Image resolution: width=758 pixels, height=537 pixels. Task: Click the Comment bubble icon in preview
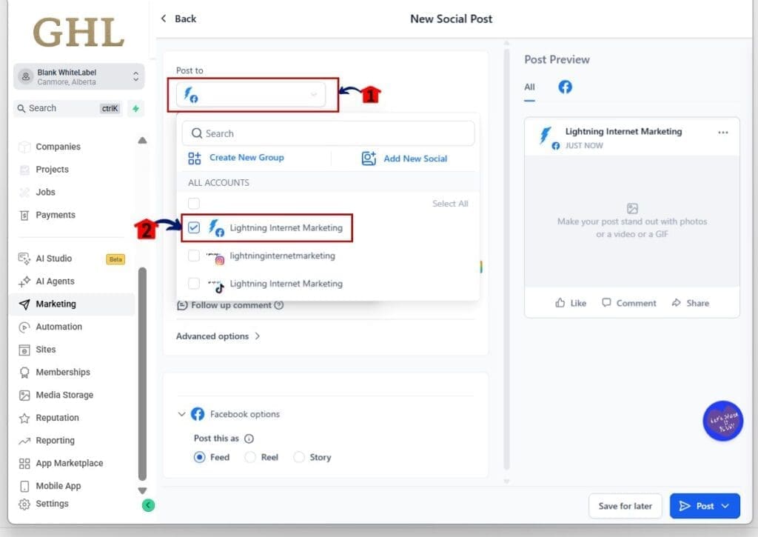tap(606, 303)
